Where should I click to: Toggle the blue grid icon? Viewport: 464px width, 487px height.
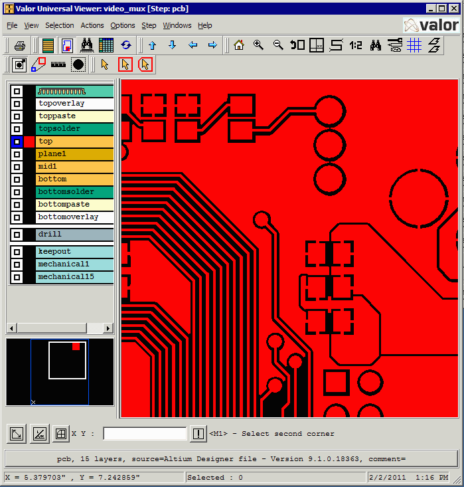[x=414, y=46]
